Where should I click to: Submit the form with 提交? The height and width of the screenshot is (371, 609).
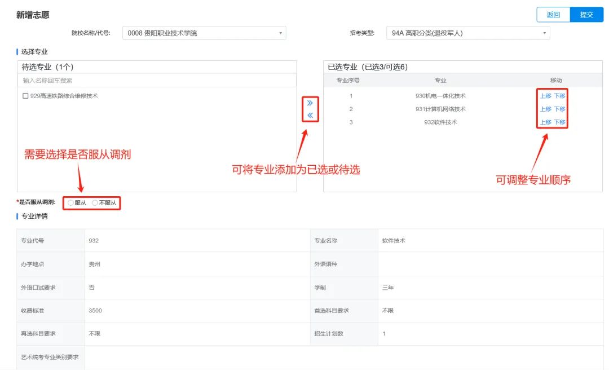[586, 15]
